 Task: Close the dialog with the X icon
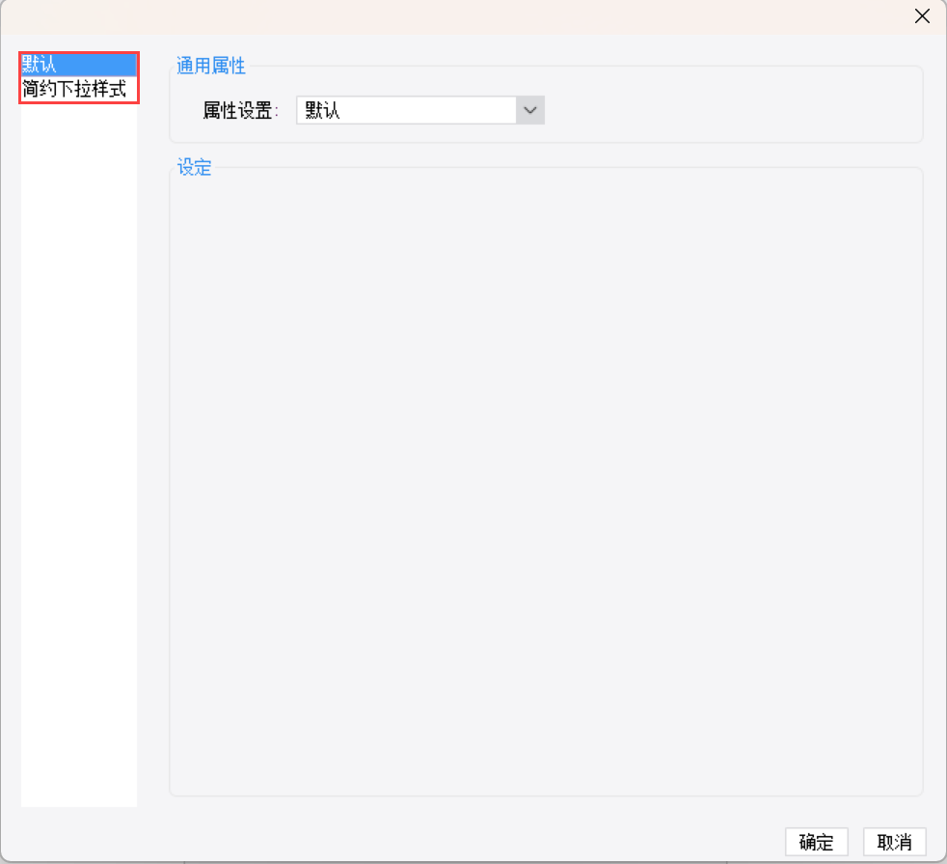922,16
